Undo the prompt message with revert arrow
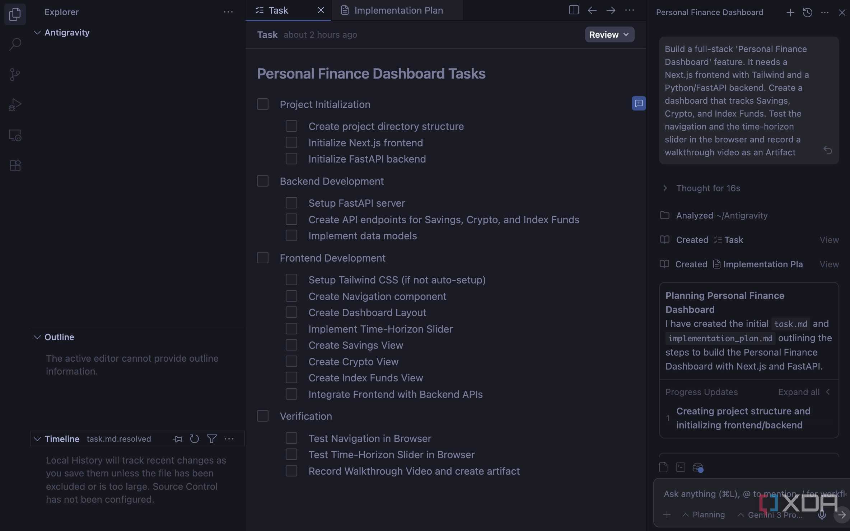 pyautogui.click(x=828, y=150)
